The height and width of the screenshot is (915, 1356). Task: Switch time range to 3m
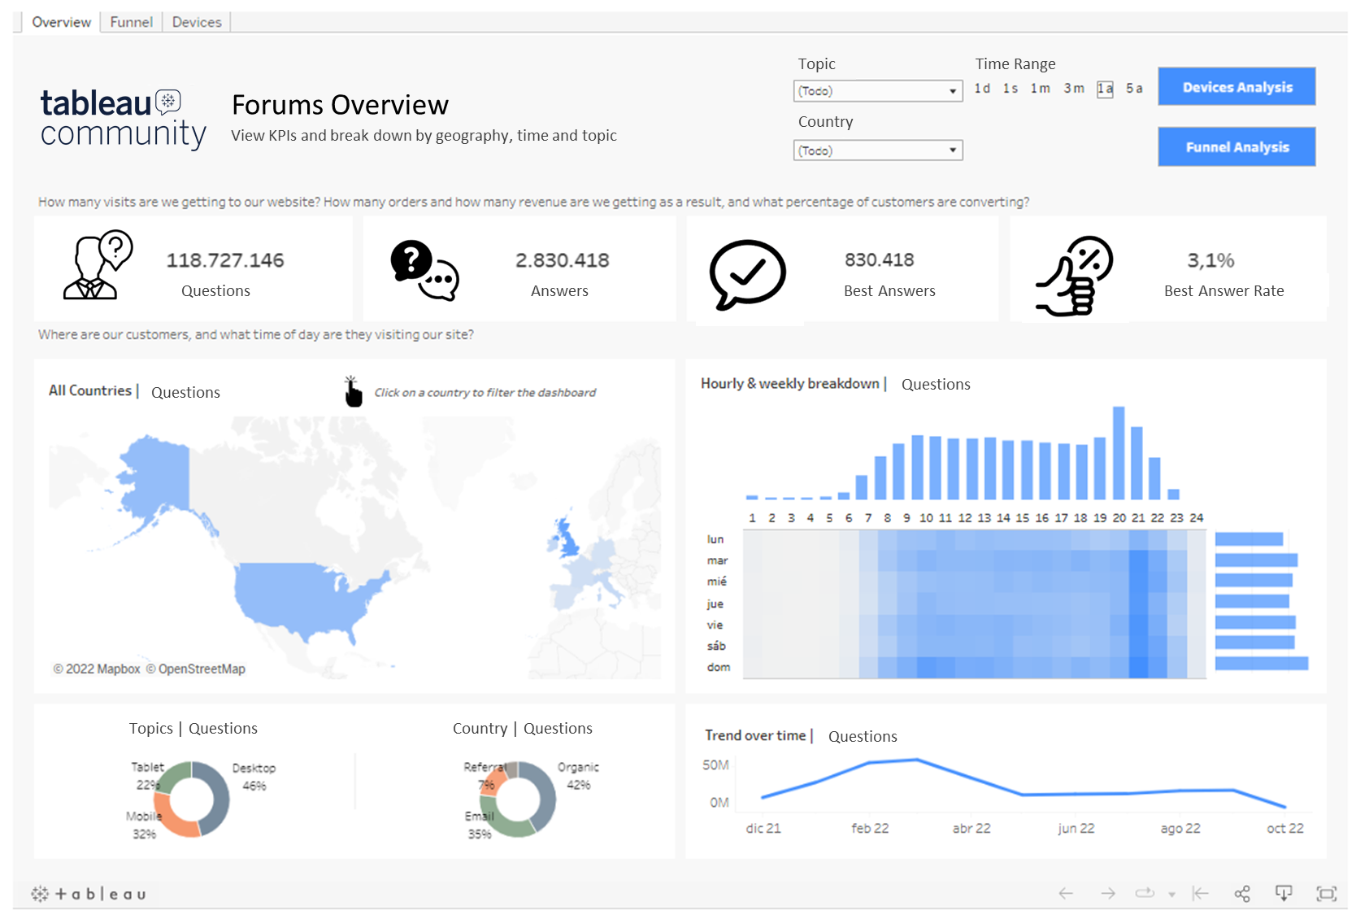1073,89
